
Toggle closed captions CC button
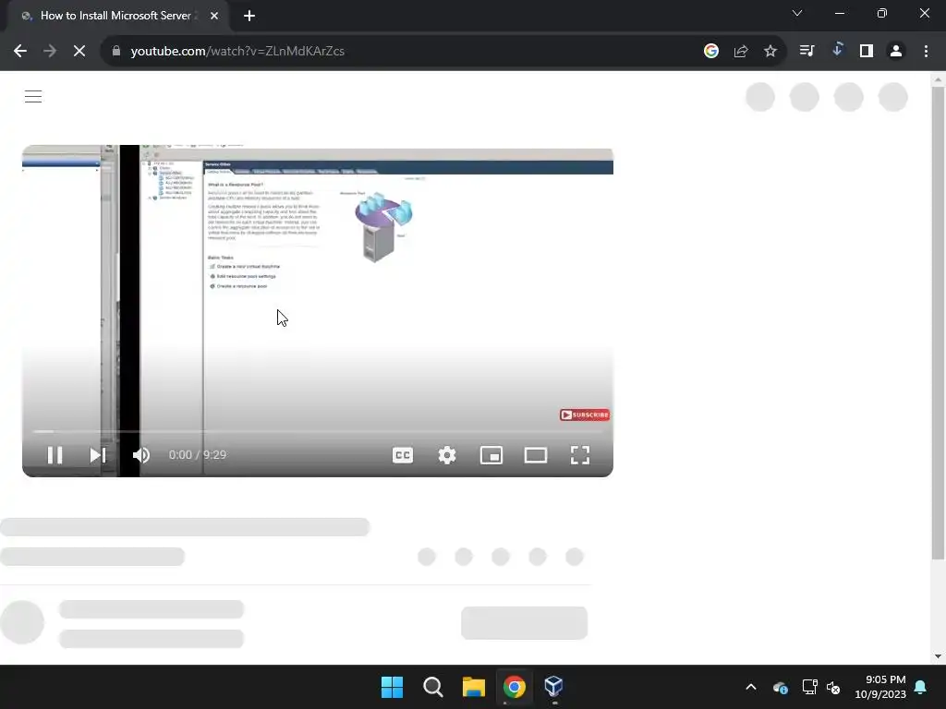tap(403, 455)
